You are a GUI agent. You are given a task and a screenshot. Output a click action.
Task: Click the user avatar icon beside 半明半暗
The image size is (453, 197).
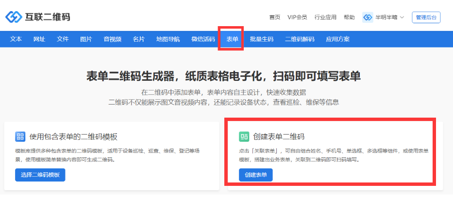click(368, 17)
